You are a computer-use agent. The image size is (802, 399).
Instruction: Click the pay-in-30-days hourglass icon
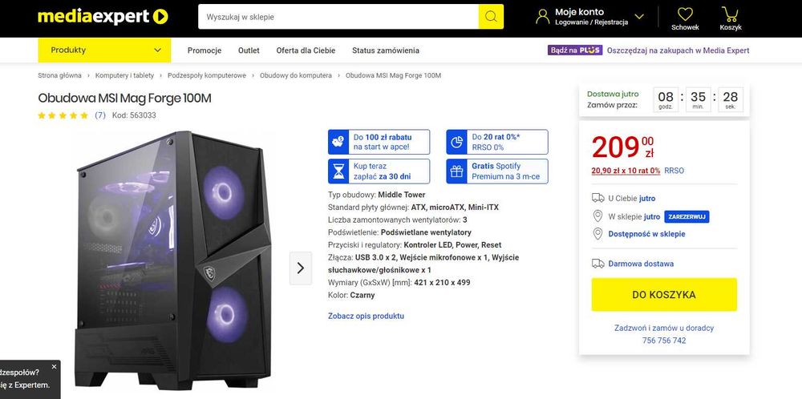click(x=338, y=171)
